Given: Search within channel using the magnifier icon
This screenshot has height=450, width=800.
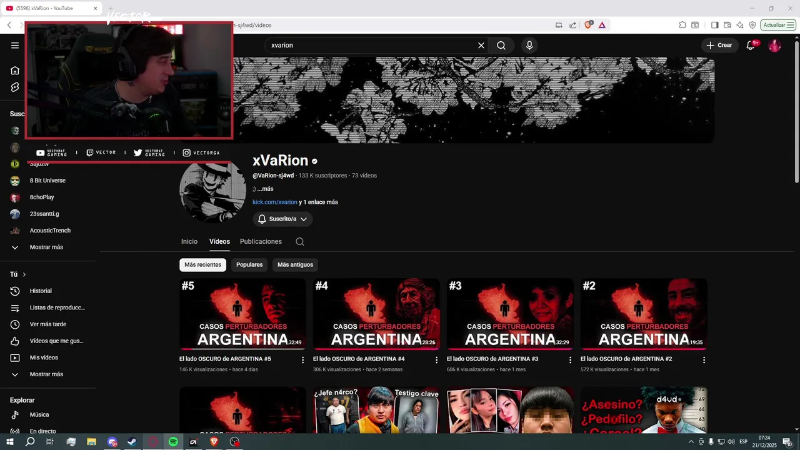Looking at the screenshot, I should point(300,241).
